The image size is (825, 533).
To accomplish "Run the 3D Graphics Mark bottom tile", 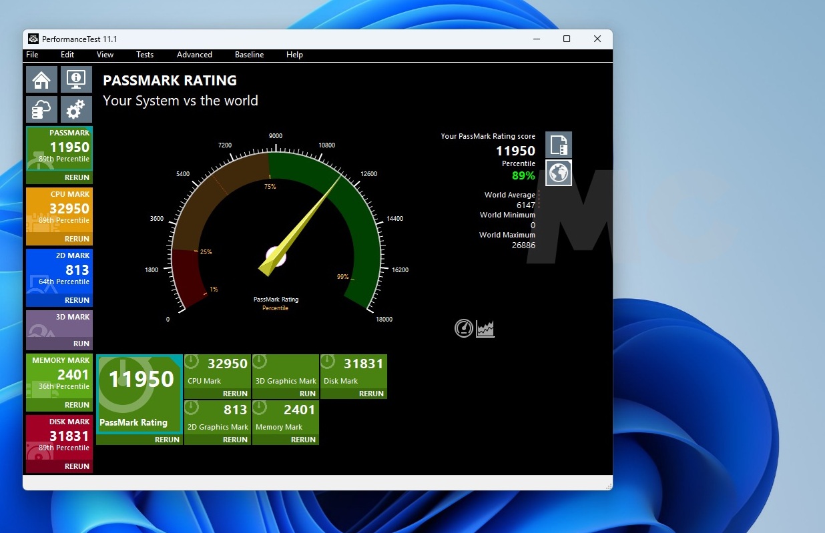I will (308, 394).
